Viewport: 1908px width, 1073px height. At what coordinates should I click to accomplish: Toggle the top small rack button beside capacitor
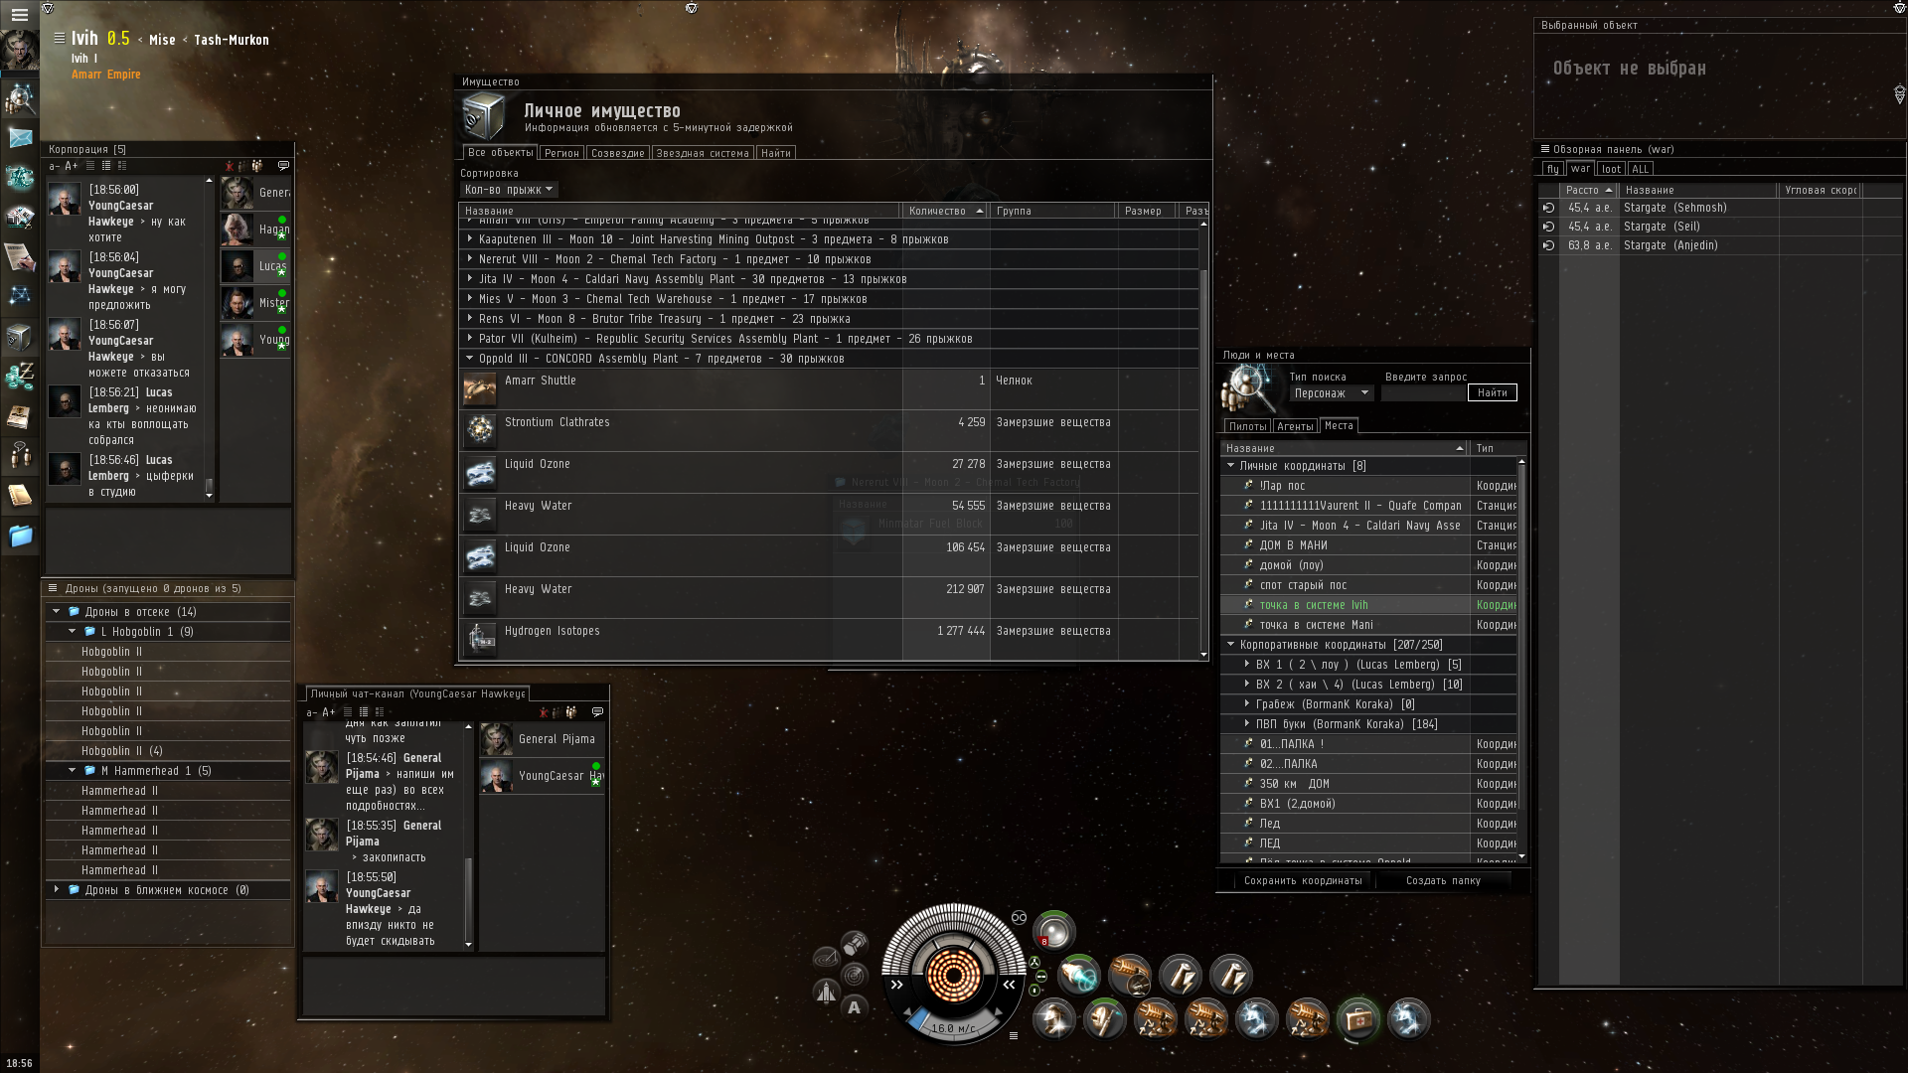pos(1034,962)
